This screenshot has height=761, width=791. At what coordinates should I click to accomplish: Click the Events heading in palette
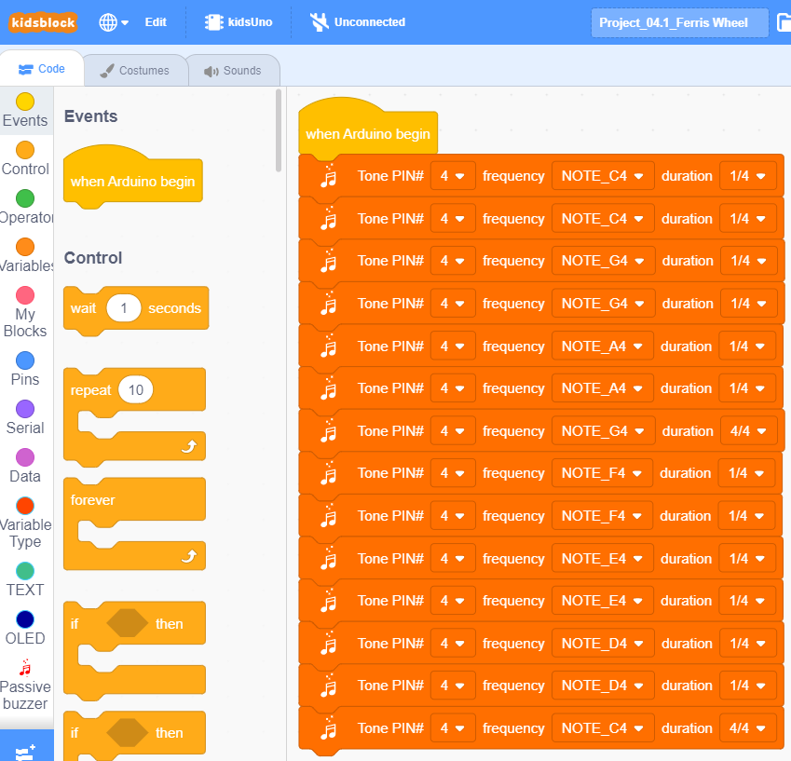click(90, 116)
